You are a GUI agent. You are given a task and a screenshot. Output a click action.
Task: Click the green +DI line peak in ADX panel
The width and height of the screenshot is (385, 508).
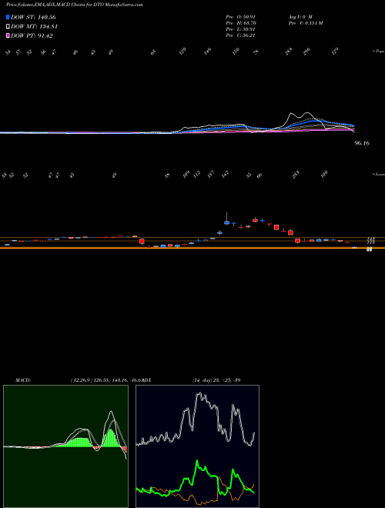[x=197, y=460]
